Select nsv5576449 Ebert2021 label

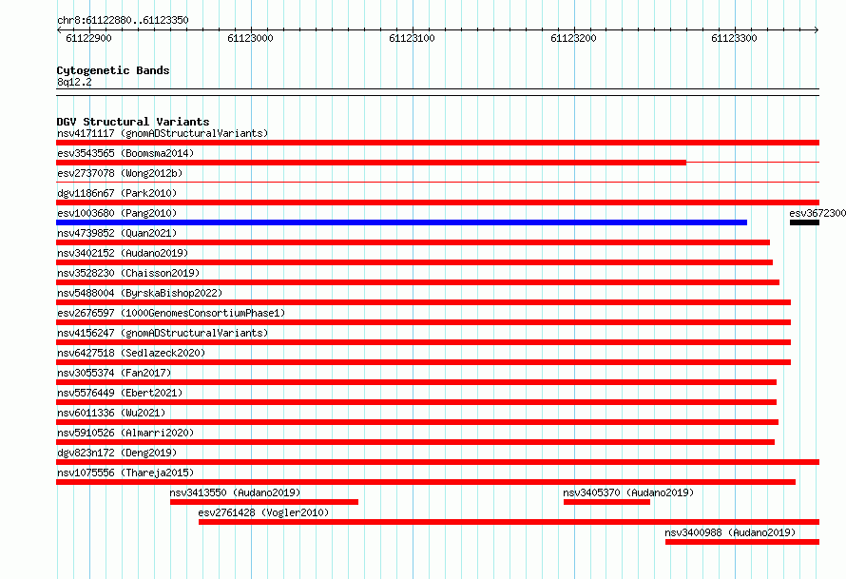tap(120, 393)
